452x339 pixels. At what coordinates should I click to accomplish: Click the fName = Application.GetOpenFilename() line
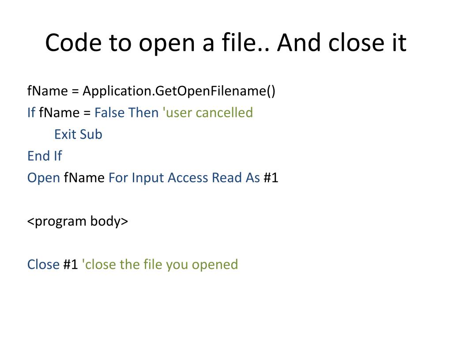click(x=151, y=91)
